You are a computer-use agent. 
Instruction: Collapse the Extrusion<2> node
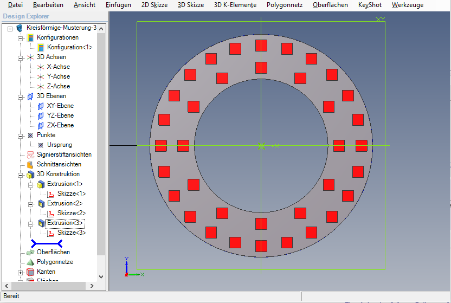coord(30,204)
